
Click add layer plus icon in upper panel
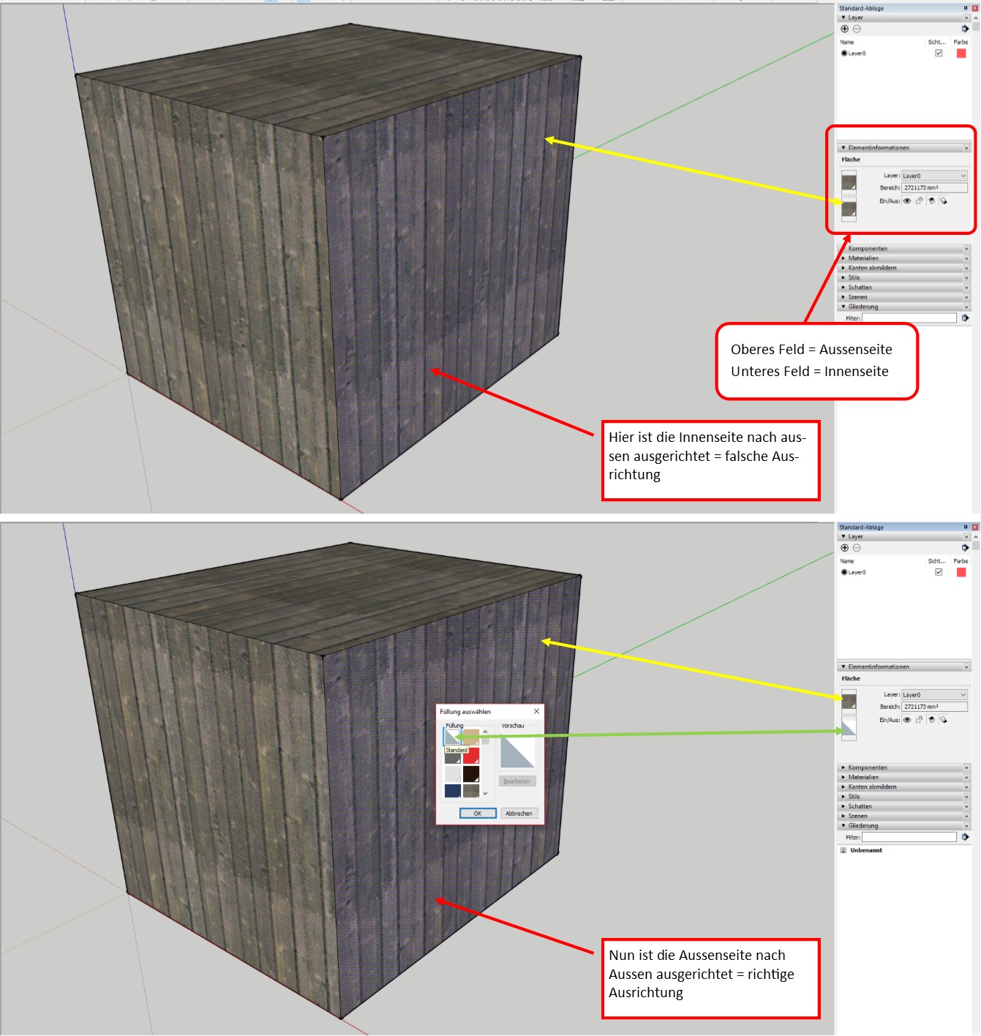click(x=845, y=29)
